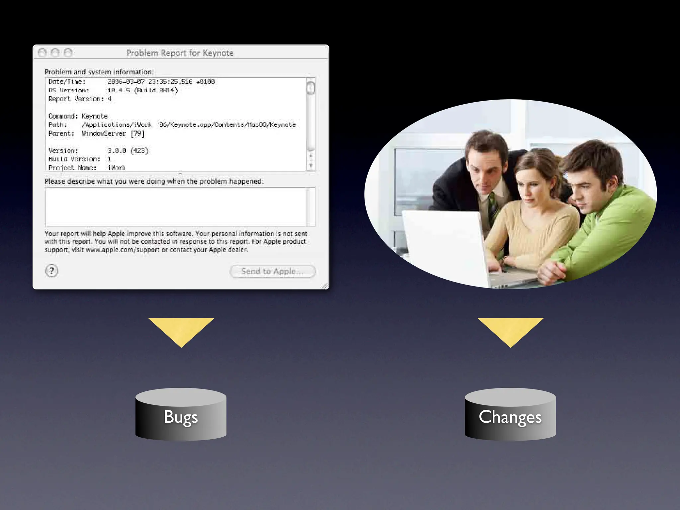Click the 'Date/Time:' line in report
Viewport: 680px width, 510px height.
coord(131,82)
